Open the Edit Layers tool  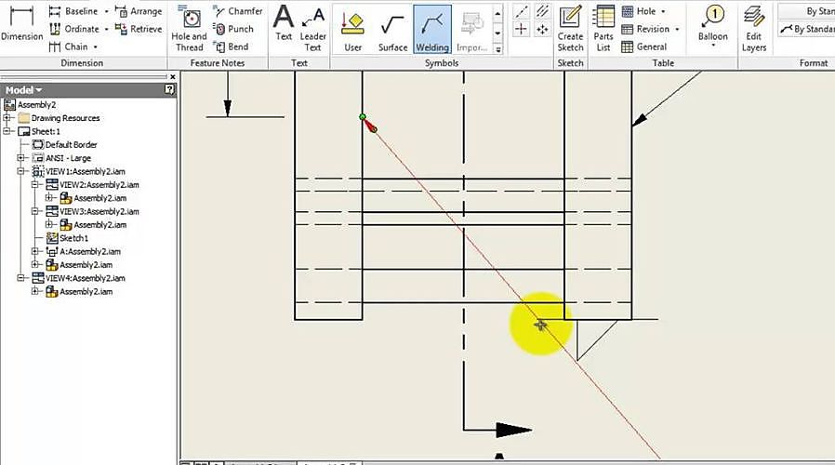(x=754, y=29)
